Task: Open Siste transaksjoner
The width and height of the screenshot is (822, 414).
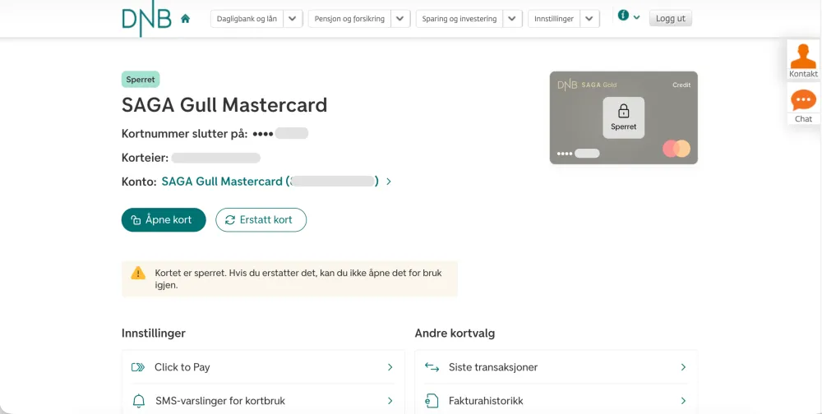Action: click(x=556, y=367)
